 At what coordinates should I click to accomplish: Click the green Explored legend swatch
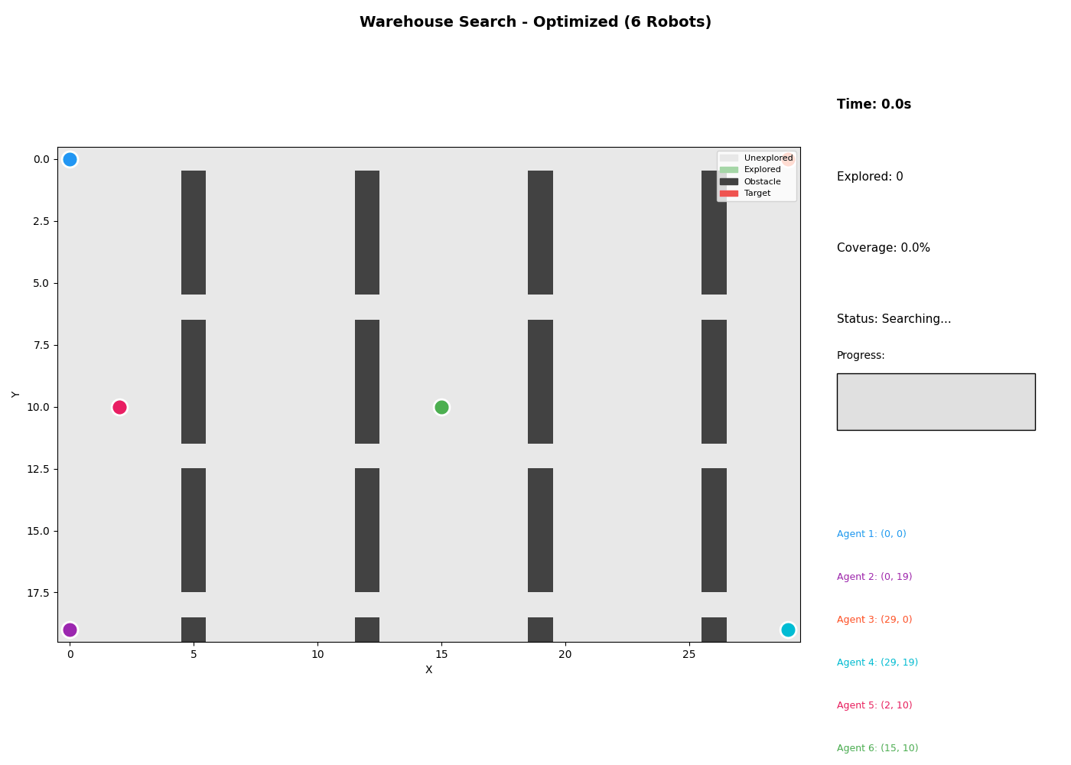click(729, 170)
